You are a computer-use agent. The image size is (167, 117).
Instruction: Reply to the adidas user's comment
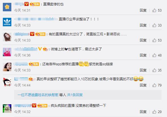pos(143,25)
